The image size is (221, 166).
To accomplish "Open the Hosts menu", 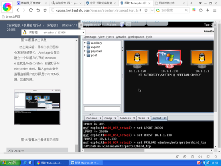I will (x=110, y=37).
